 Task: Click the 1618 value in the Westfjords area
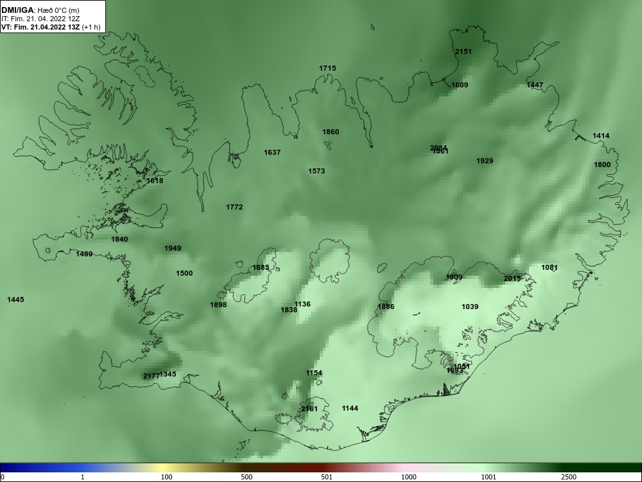pos(155,181)
